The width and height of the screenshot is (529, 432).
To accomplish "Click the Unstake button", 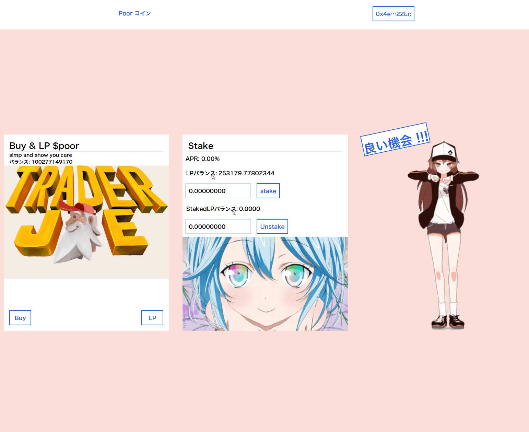I will [x=272, y=226].
